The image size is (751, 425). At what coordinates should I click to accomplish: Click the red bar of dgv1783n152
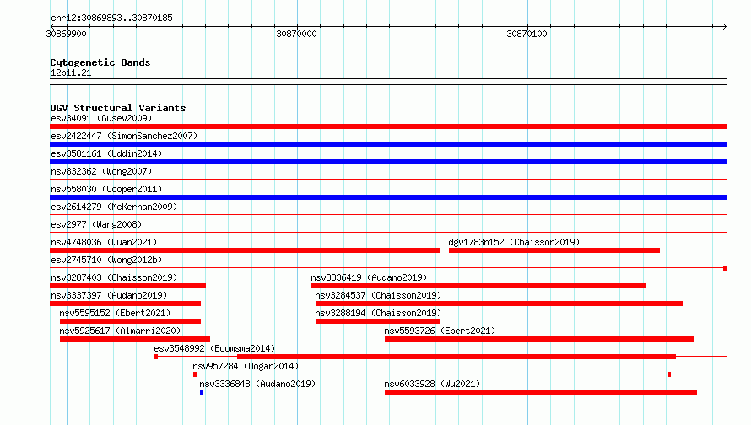554,250
